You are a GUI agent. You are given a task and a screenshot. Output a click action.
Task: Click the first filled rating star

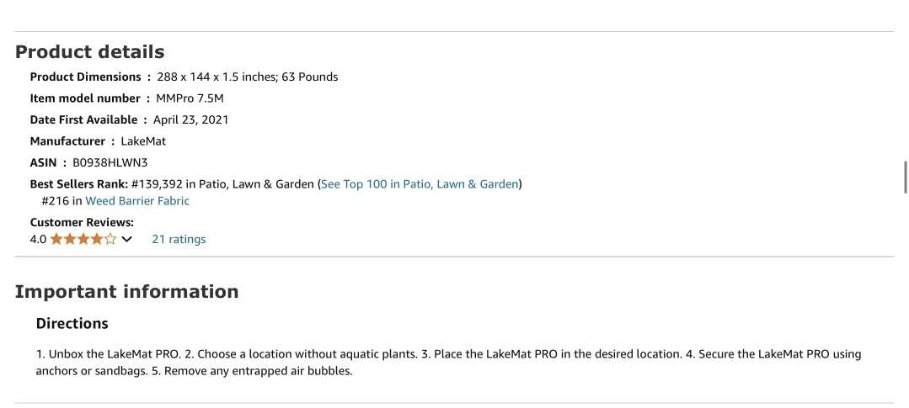[x=56, y=239]
